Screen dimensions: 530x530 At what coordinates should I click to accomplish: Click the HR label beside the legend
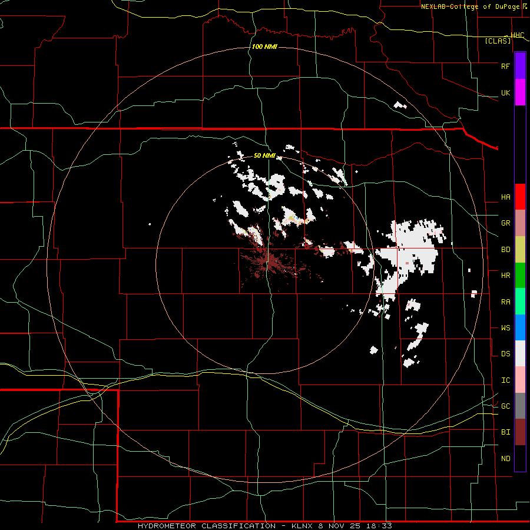505,276
